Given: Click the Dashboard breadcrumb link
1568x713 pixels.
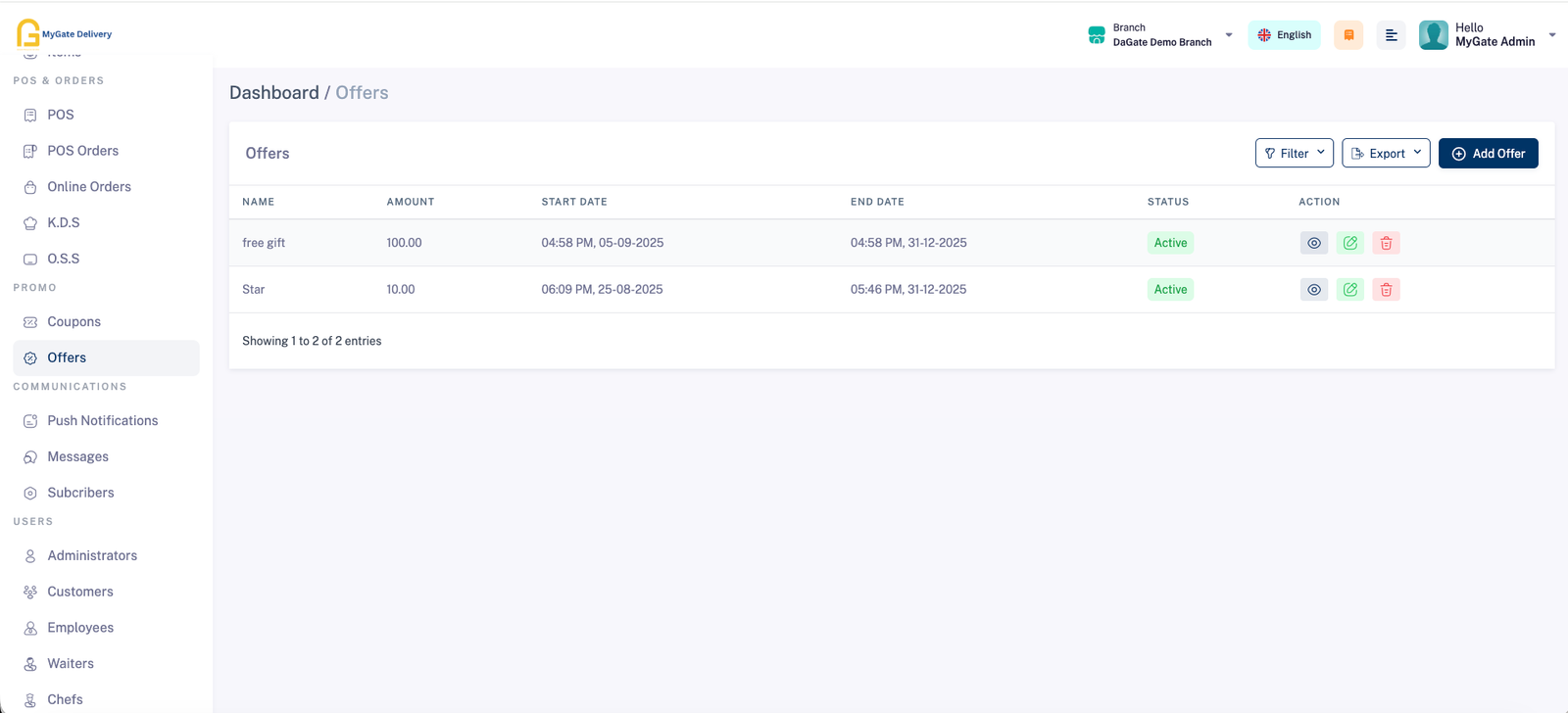Looking at the screenshot, I should [x=273, y=93].
